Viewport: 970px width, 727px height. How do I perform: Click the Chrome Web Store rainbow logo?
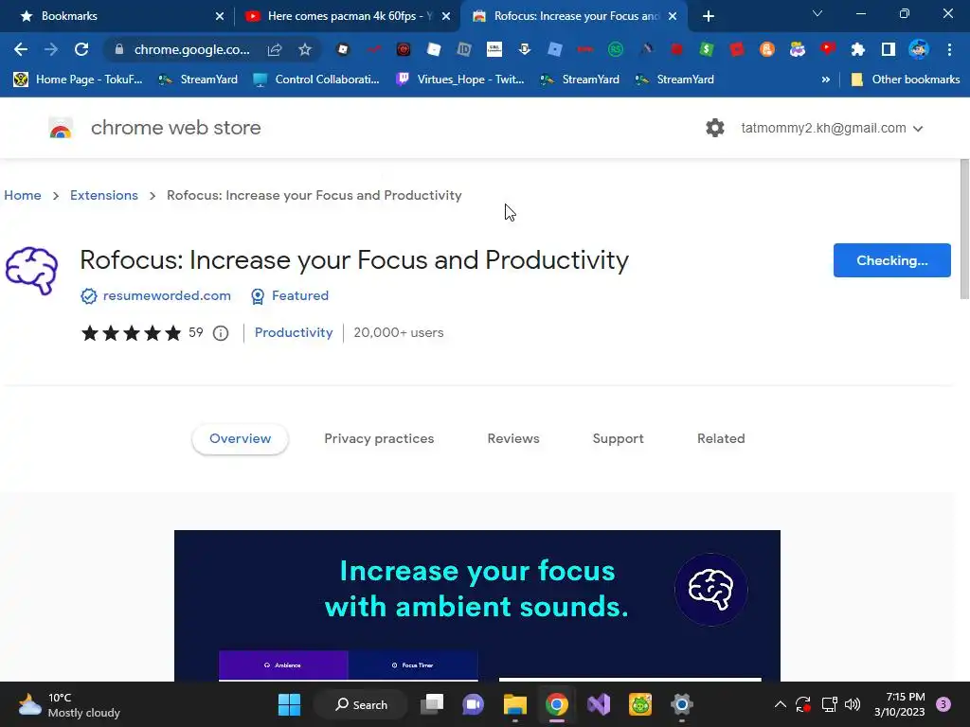tap(61, 128)
